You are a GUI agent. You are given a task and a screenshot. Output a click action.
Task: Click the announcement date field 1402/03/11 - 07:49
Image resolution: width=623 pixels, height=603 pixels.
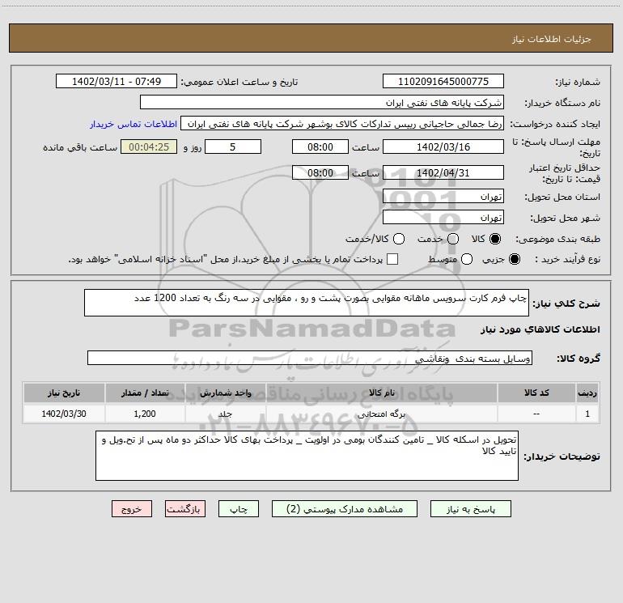point(117,81)
